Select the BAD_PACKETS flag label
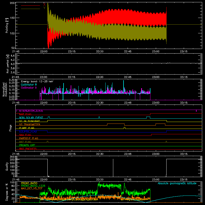The height and width of the screenshot is (205, 205). [28, 149]
